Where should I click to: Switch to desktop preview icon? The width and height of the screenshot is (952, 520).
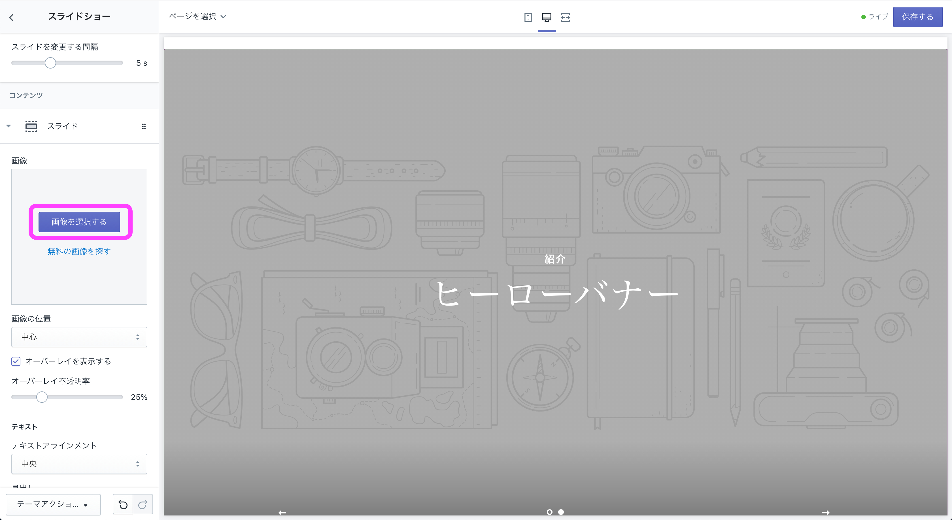547,17
